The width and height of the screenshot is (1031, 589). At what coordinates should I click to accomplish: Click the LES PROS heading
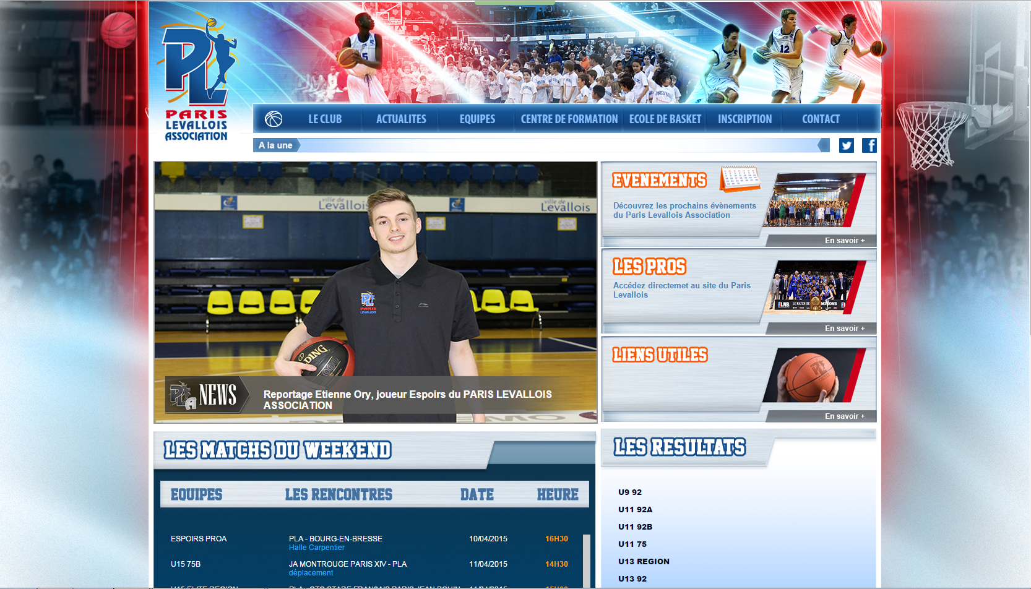[x=649, y=267]
